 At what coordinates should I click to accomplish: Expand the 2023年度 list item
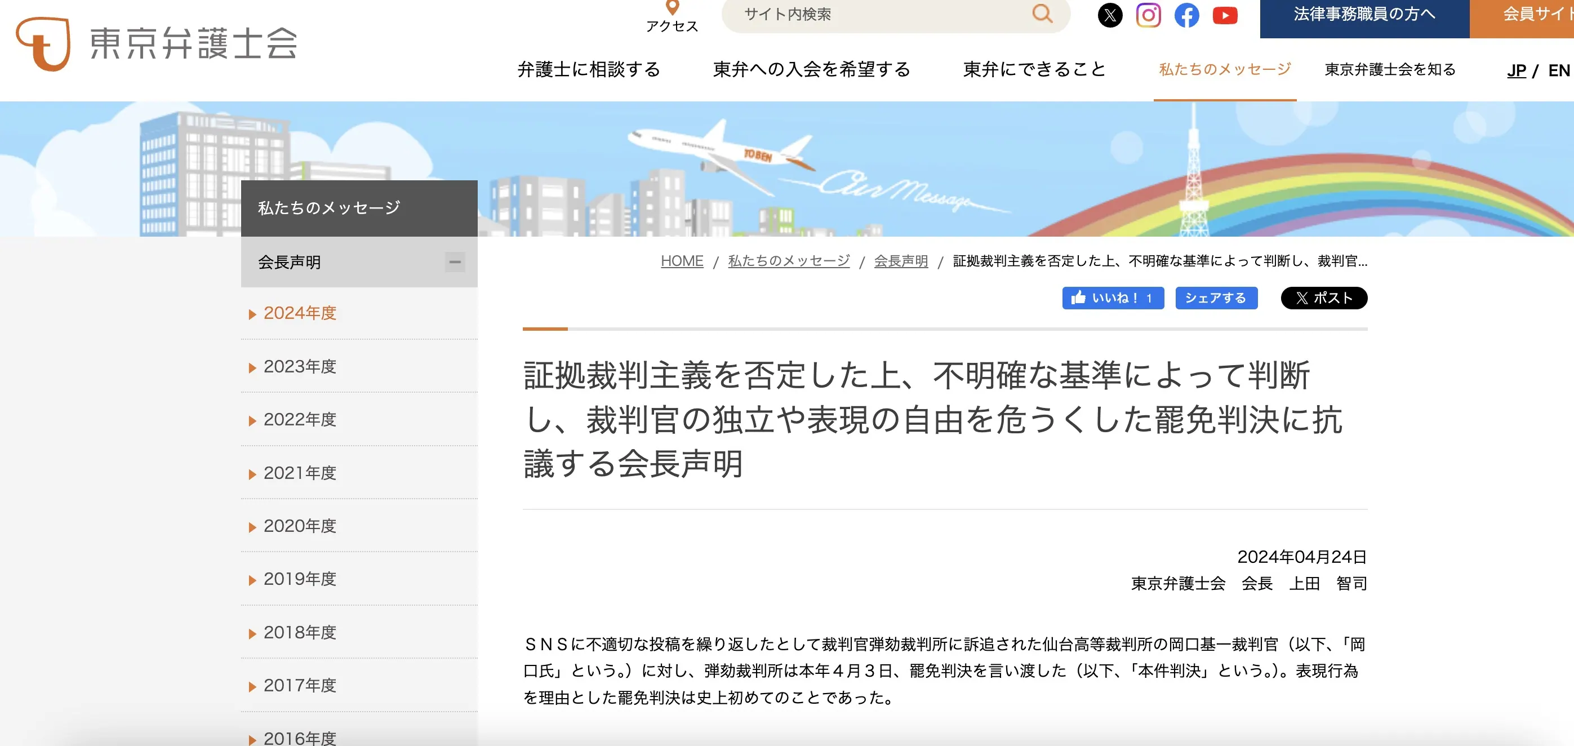coord(299,367)
